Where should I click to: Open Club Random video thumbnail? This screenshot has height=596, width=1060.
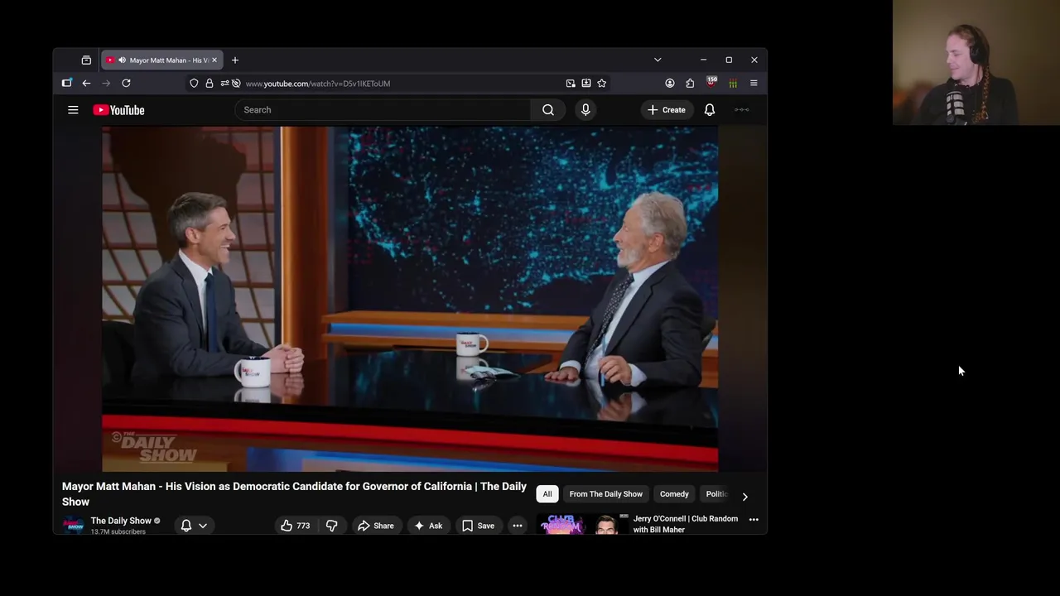(583, 524)
